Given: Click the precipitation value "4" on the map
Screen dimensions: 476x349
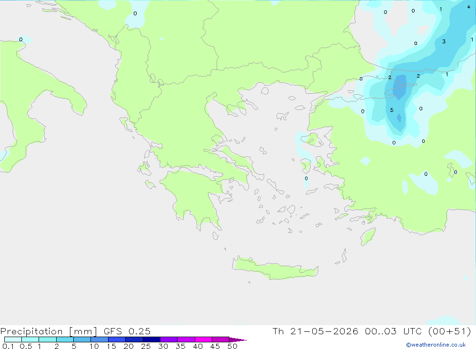Looking at the screenshot, I should click(469, 7).
